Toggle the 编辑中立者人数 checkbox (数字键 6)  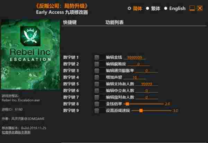coord(97,90)
